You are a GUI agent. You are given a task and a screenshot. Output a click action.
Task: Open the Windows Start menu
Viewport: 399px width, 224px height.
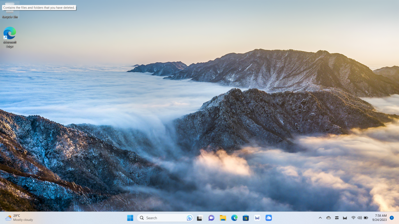(130, 218)
